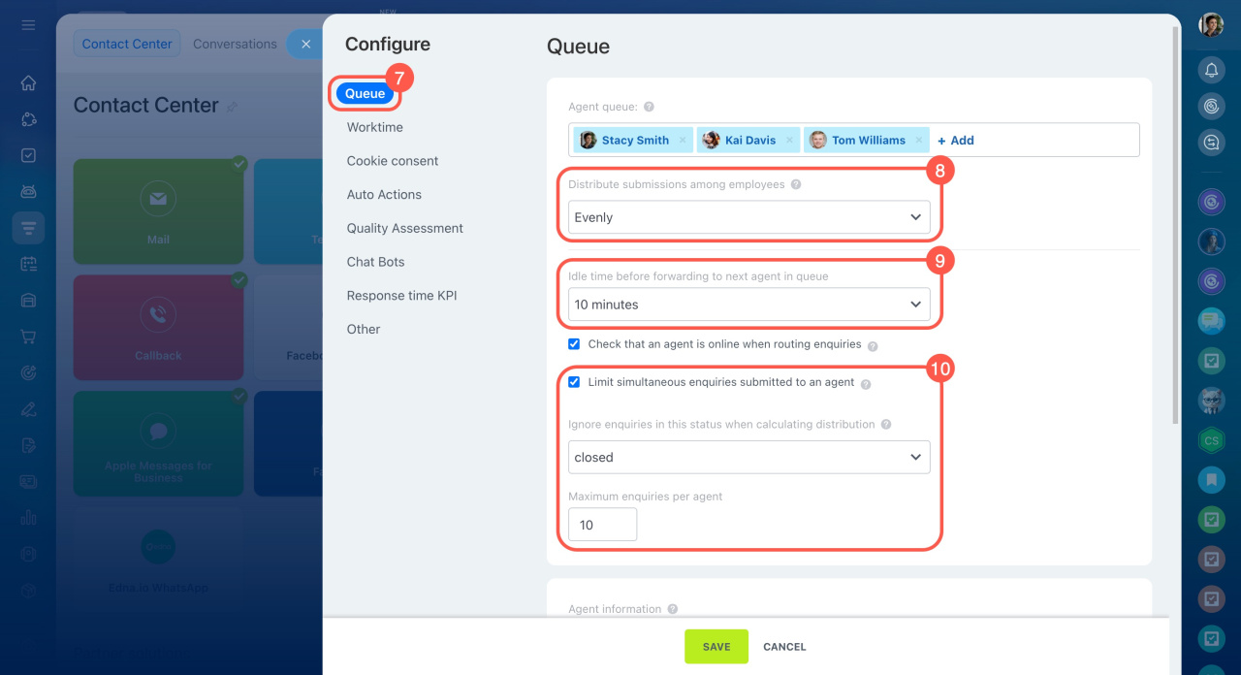The width and height of the screenshot is (1241, 675).
Task: Expand the distribute submissions dropdown
Action: (748, 217)
